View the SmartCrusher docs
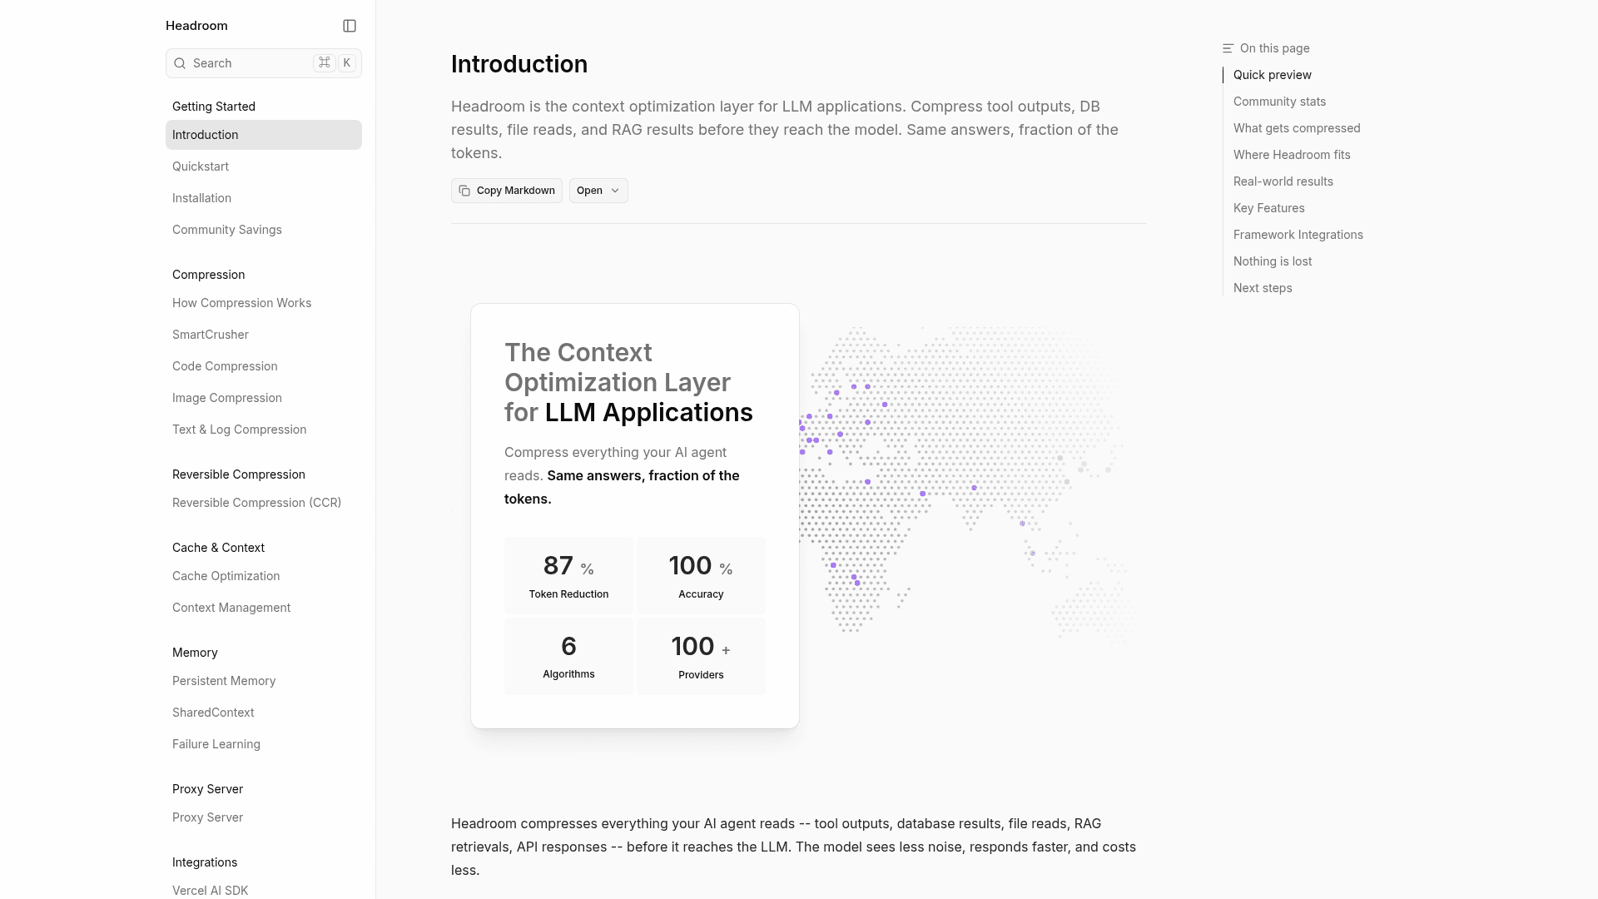1598x899 pixels. (x=264, y=335)
